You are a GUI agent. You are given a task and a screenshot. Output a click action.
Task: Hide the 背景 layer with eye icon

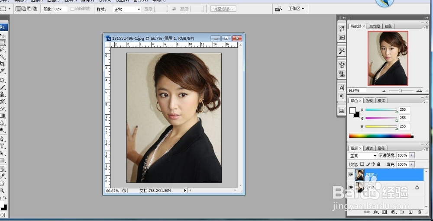click(351, 187)
